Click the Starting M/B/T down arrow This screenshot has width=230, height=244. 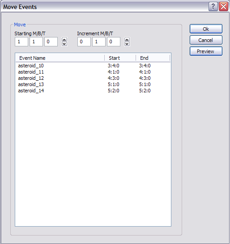(64, 44)
